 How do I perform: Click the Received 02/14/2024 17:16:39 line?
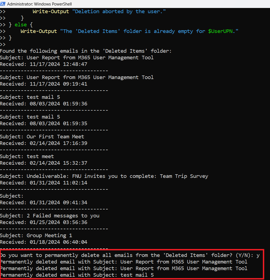coord(43,143)
